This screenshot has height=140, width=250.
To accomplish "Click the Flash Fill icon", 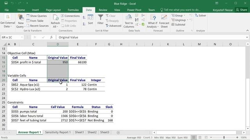I will pyautogui.click(x=137, y=16).
